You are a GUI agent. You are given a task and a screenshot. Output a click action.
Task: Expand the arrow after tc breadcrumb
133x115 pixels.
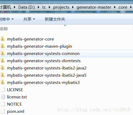[x=49, y=7]
